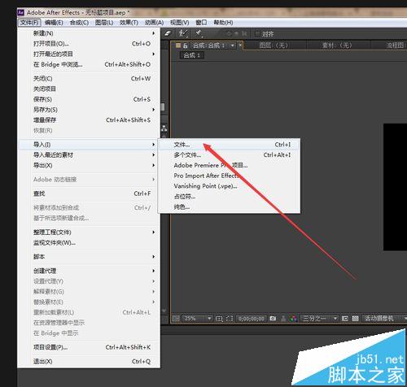Open the 合成: 合成 1 viewer dropdown arrow
The height and width of the screenshot is (387, 407).
(233, 46)
